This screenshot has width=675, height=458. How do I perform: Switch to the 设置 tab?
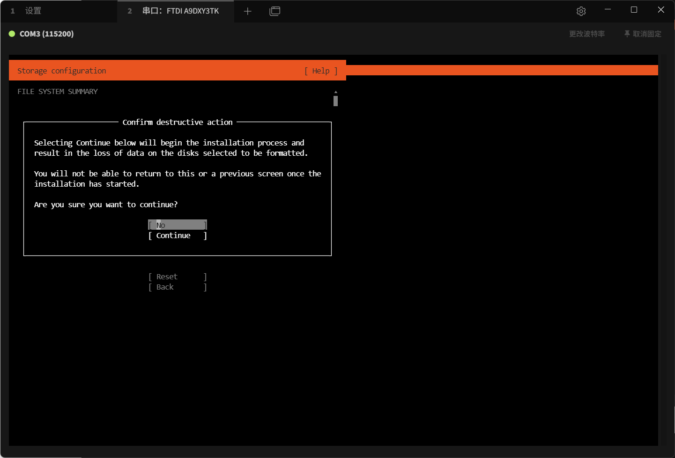tap(33, 11)
